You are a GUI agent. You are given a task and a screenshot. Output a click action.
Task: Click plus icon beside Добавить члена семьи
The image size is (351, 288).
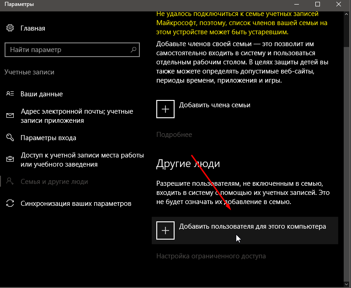click(x=165, y=109)
